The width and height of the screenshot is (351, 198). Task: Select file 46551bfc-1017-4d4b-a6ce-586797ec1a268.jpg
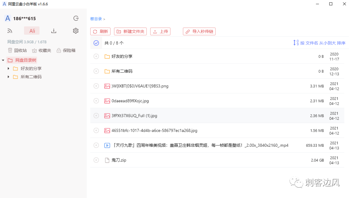click(154, 130)
